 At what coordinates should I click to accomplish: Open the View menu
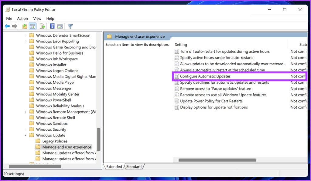pyautogui.click(x=37, y=18)
